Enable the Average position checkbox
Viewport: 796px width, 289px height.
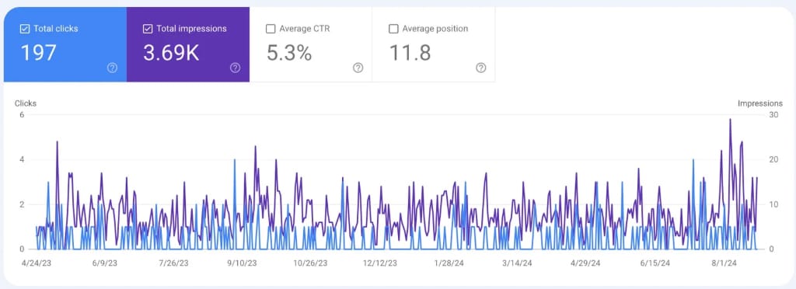(393, 29)
